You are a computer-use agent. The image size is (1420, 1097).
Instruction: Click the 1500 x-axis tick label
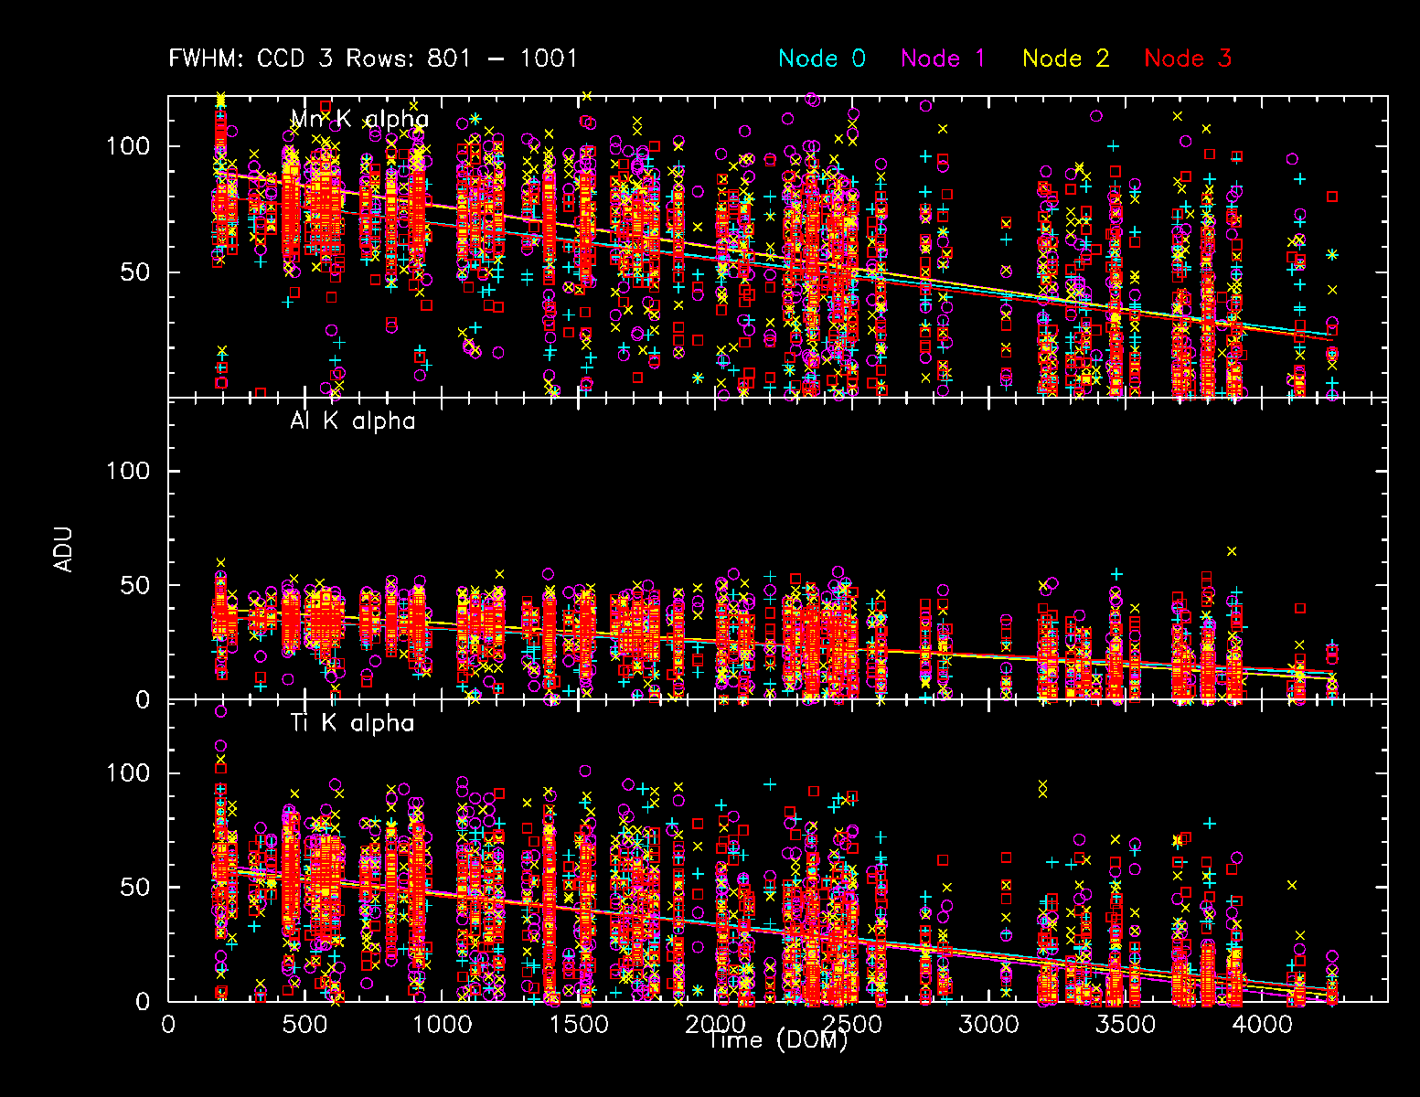tap(579, 1024)
